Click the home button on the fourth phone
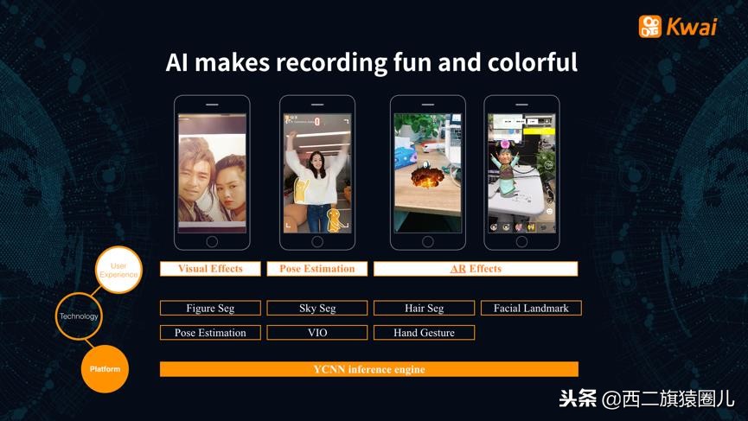The height and width of the screenshot is (421, 748). click(x=521, y=241)
